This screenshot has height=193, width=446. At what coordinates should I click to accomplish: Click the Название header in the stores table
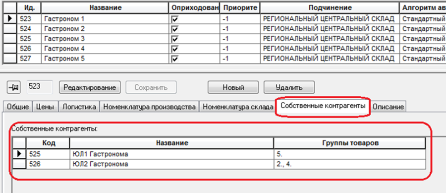pos(106,8)
